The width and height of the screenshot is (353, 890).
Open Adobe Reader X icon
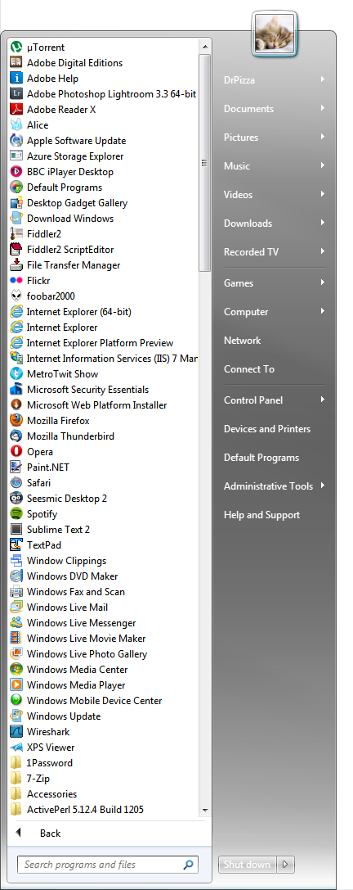coord(16,110)
